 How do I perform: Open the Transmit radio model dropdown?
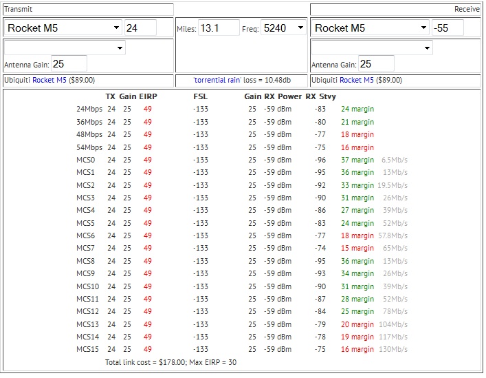point(63,28)
